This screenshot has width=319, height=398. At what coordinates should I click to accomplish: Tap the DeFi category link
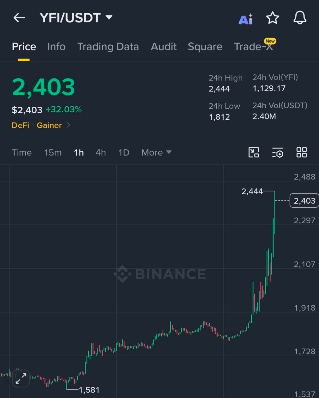pyautogui.click(x=20, y=125)
